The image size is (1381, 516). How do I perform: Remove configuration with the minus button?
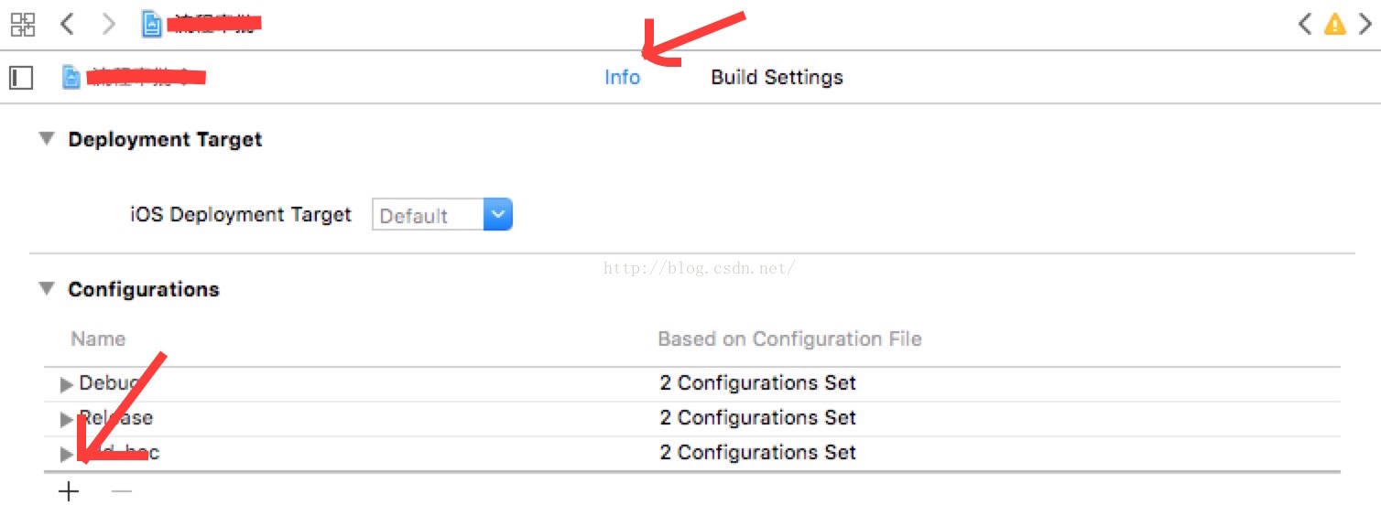[x=122, y=491]
